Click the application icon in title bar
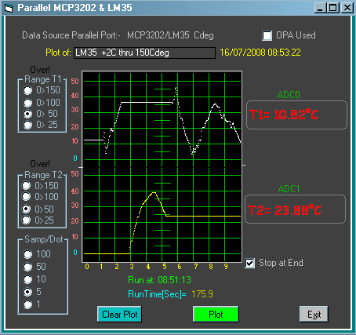This screenshot has height=335, width=356. pyautogui.click(x=9, y=8)
